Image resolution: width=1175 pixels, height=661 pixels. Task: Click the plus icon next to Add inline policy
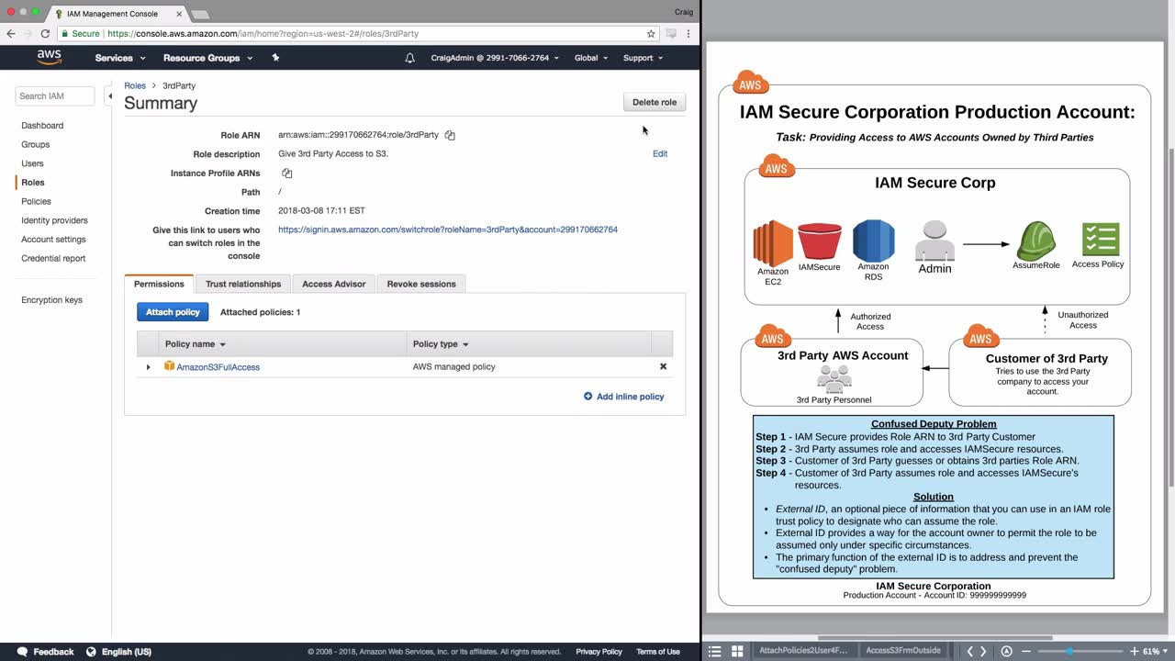coord(588,397)
